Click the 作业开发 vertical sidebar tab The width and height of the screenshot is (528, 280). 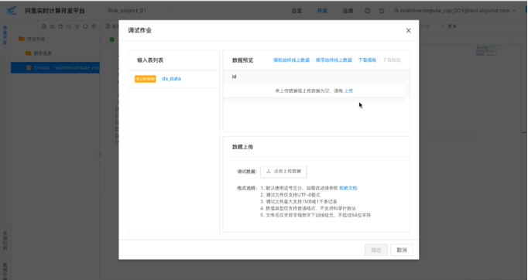click(5, 35)
